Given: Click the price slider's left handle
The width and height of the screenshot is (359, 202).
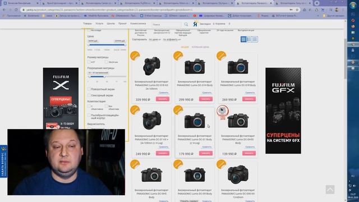Looking at the screenshot, I should click(x=89, y=45).
